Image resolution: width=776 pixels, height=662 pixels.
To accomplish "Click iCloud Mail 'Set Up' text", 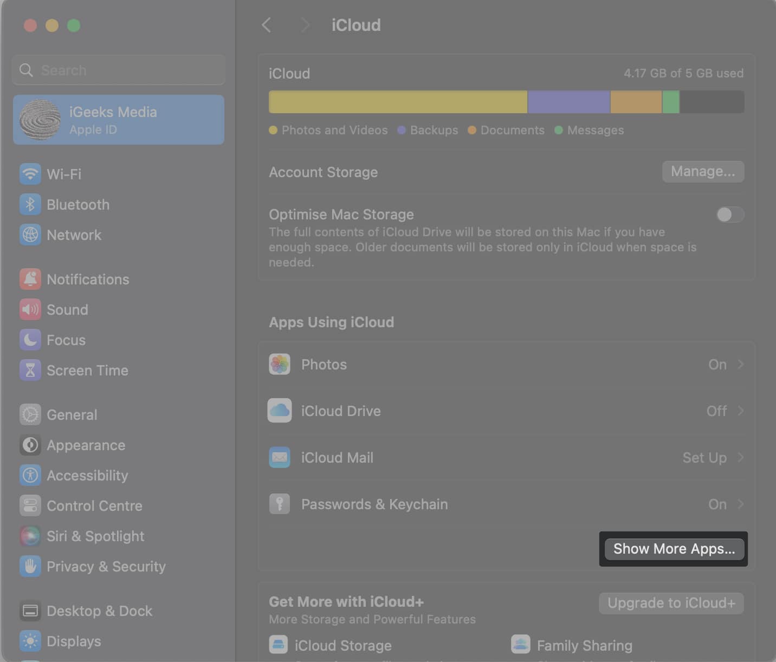I will 704,458.
